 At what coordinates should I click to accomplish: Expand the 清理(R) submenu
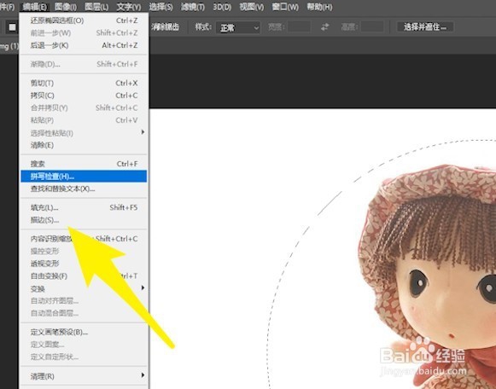[85, 376]
